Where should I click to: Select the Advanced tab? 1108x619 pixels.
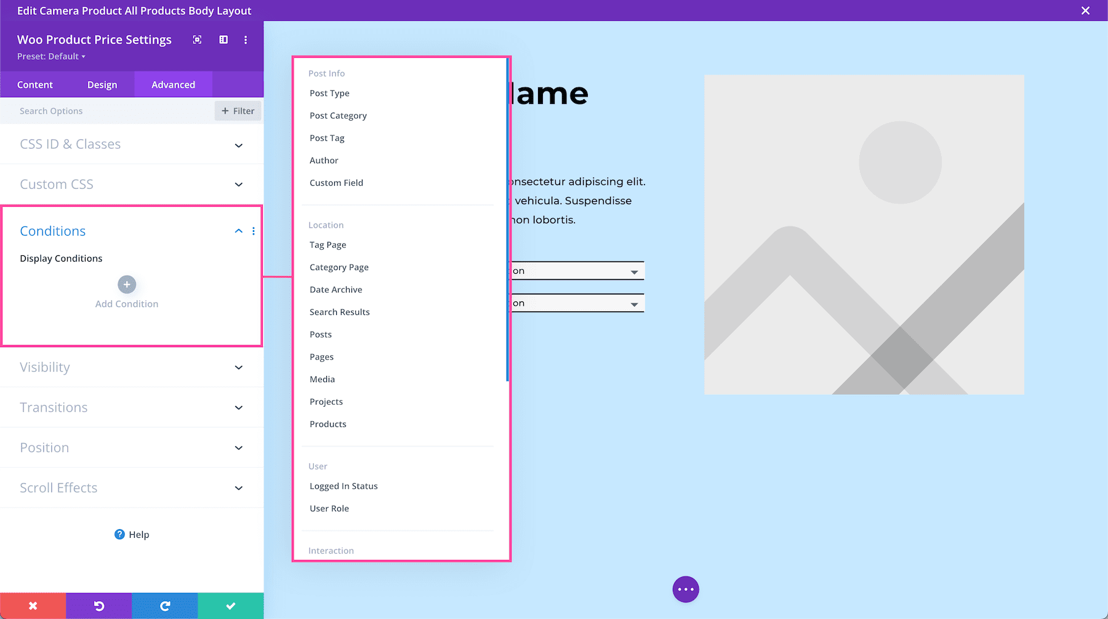tap(173, 85)
